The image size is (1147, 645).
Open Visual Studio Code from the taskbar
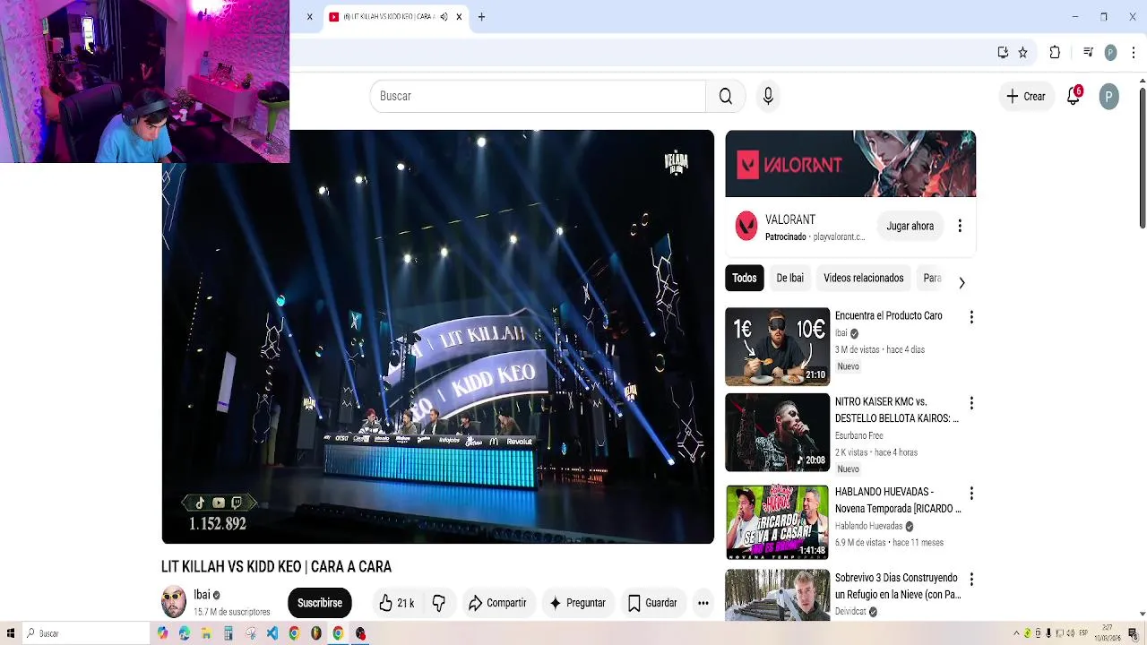[x=272, y=633]
